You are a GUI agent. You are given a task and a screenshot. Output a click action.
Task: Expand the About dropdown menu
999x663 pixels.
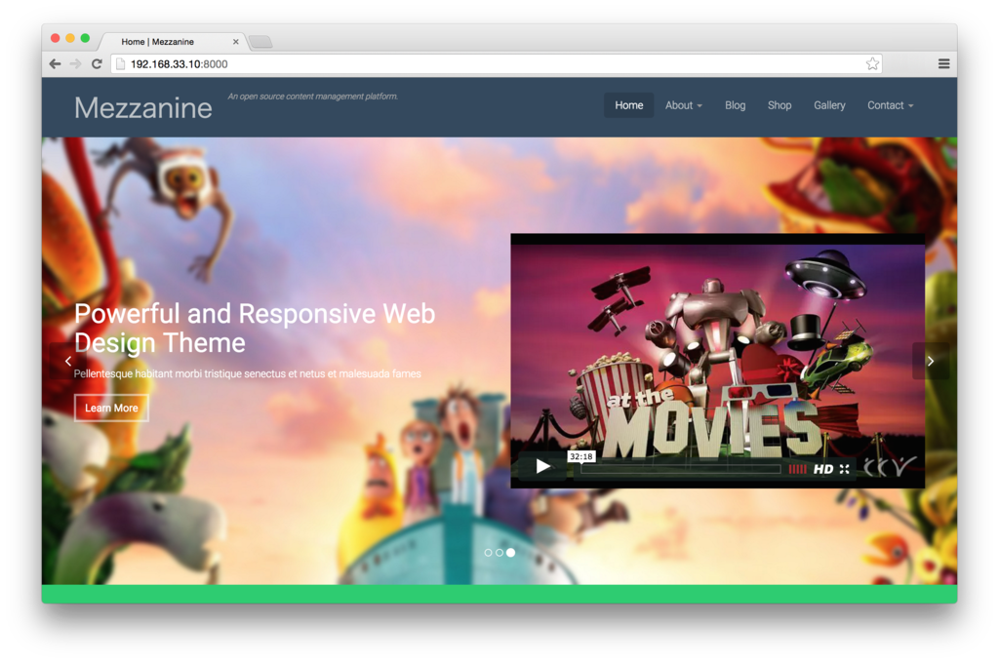tap(684, 105)
